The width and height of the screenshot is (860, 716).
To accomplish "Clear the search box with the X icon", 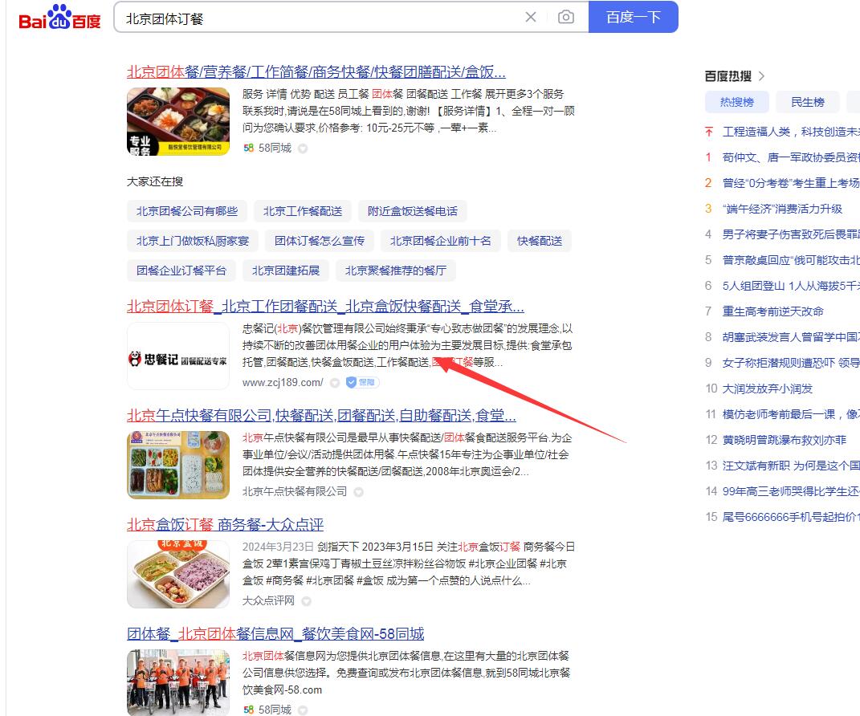I will point(531,17).
